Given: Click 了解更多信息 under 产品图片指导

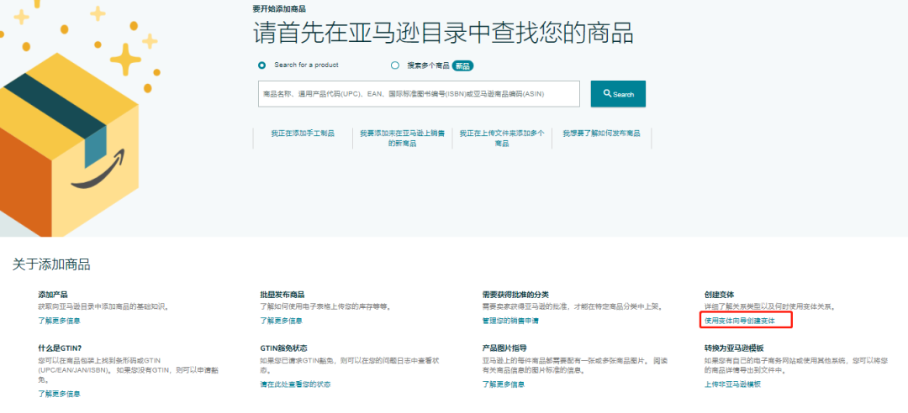Looking at the screenshot, I should pos(504,384).
